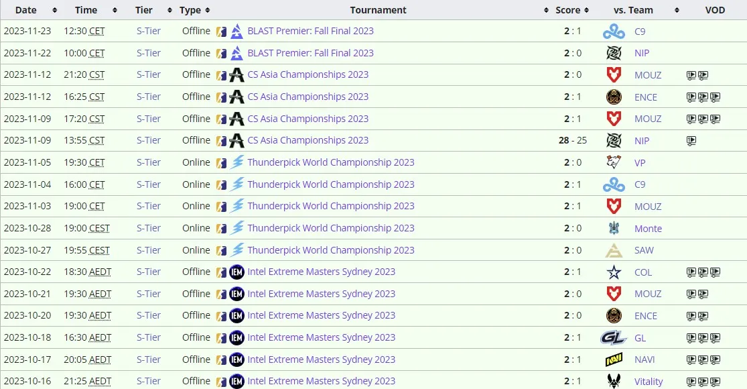Click the Counter-Strike game icon in the 2023-10-28 row
Image resolution: width=747 pixels, height=389 pixels.
tap(221, 229)
